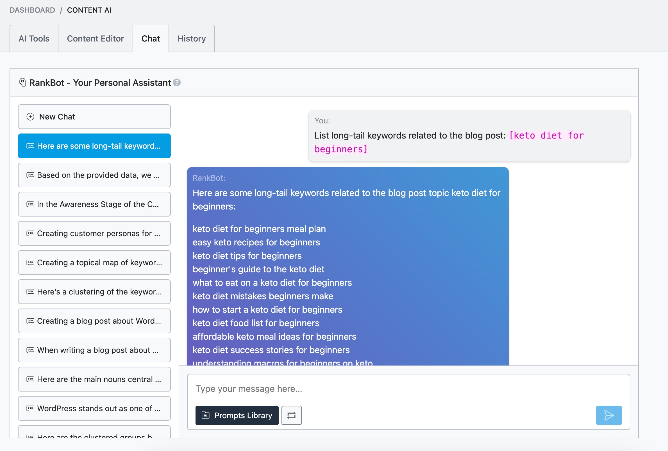Click the document icon on Prompts Library button
The height and width of the screenshot is (451, 668).
point(206,415)
